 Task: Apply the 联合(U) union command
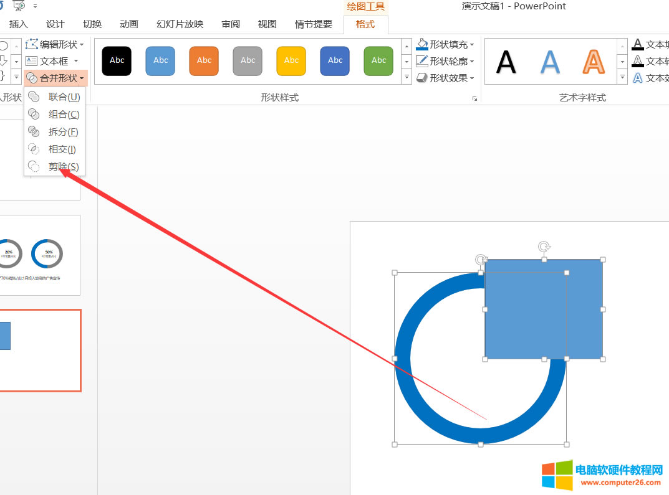coord(62,97)
